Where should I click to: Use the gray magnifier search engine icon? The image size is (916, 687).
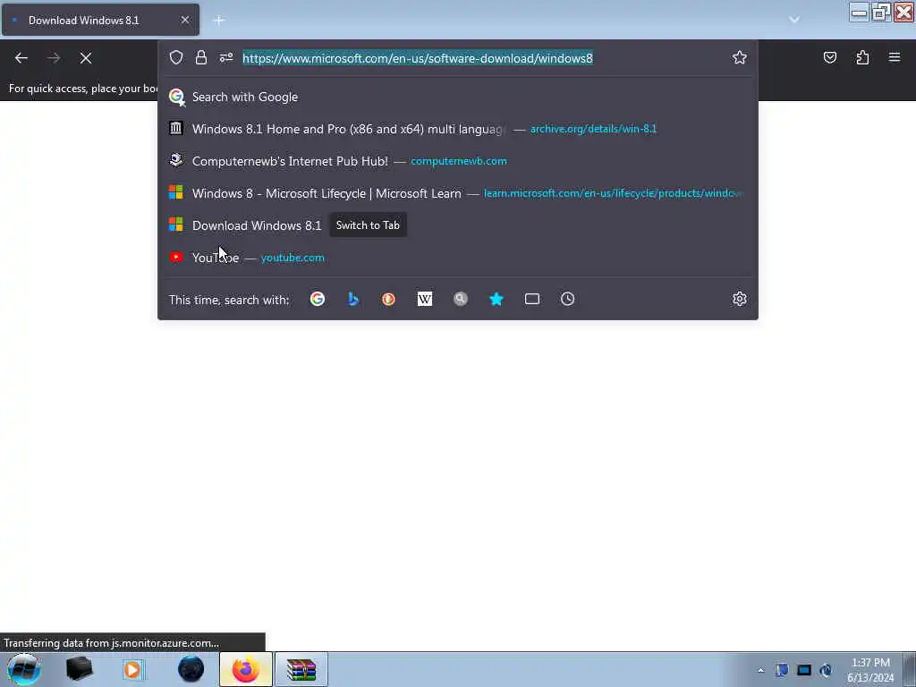461,299
